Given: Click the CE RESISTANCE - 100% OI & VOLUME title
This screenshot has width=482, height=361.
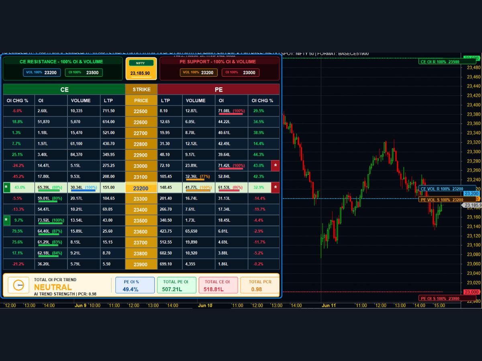Looking at the screenshot, I should tap(61, 62).
